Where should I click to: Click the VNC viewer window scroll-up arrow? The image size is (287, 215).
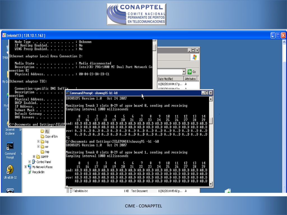coord(284,42)
